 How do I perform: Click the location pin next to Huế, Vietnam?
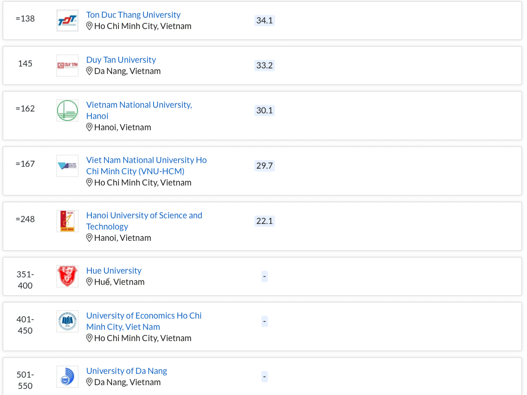(x=89, y=282)
